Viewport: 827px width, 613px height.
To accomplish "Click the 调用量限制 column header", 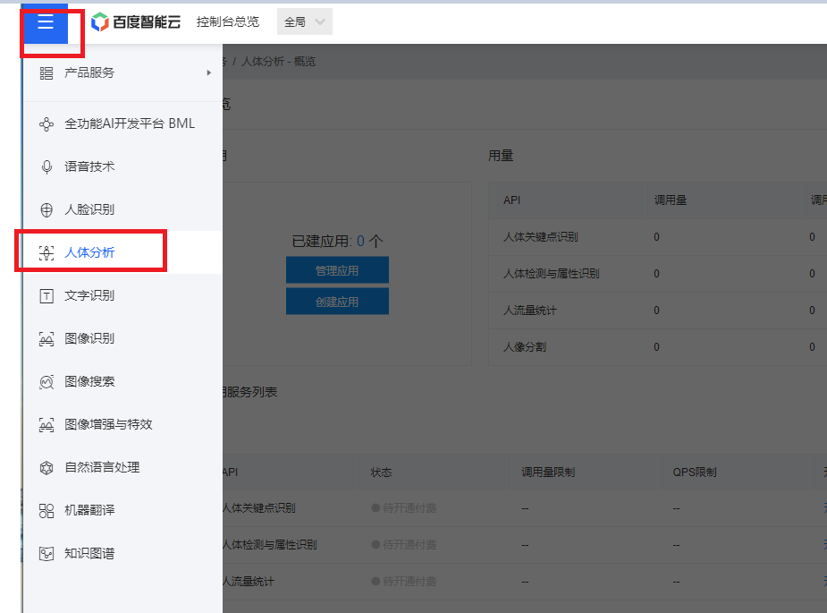I will pyautogui.click(x=548, y=472).
